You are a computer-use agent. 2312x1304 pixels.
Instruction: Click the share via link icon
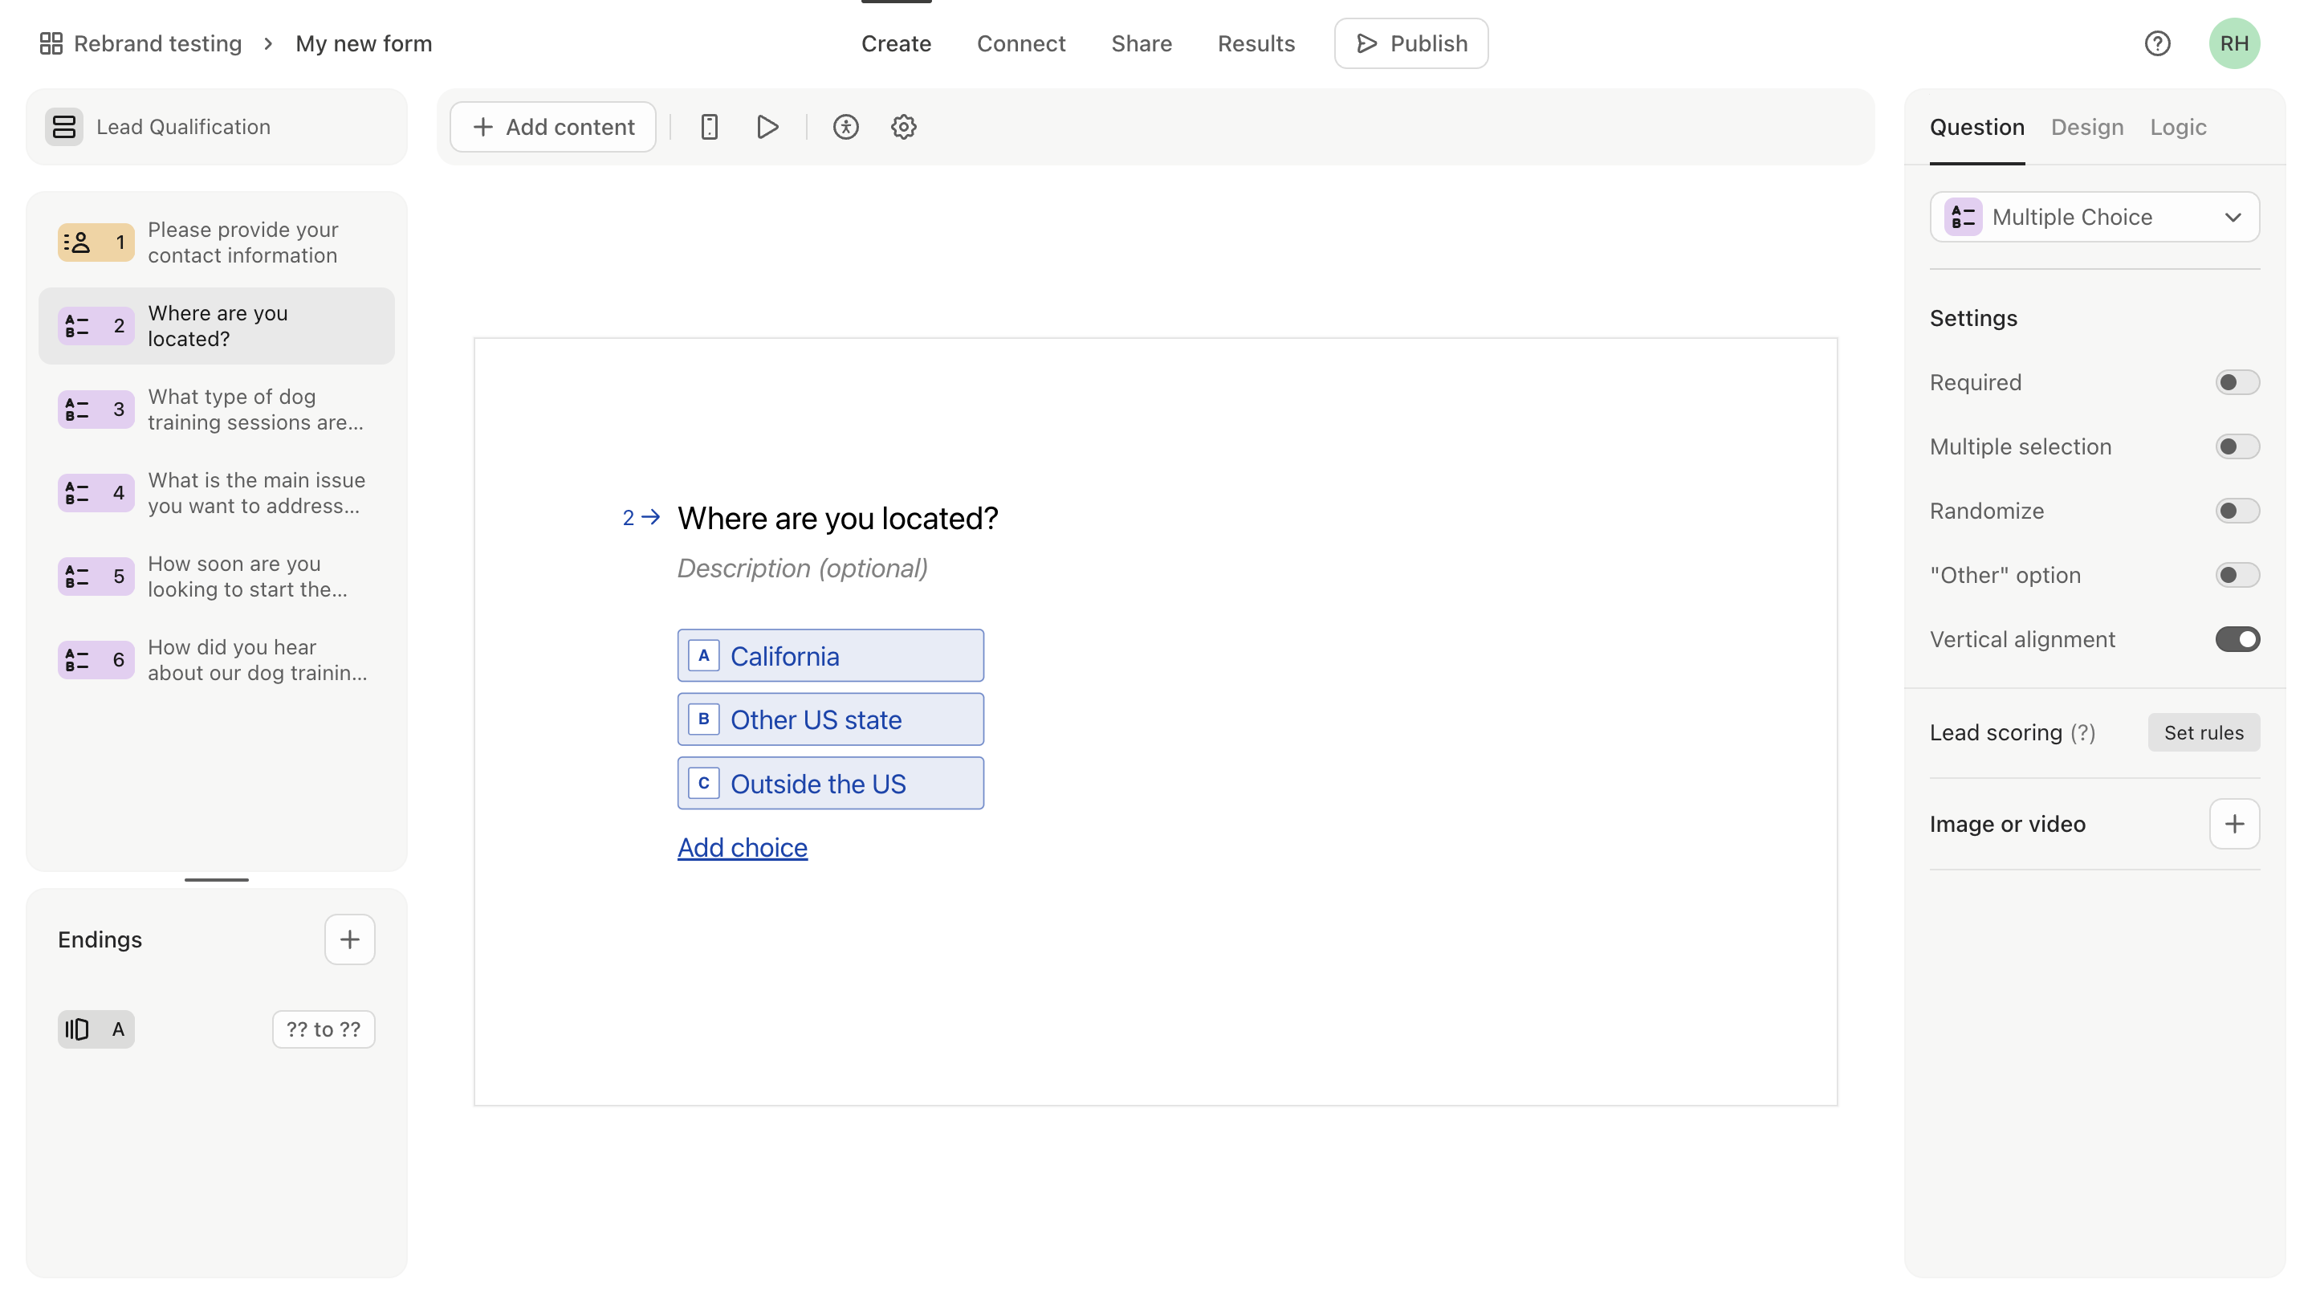coord(1140,43)
